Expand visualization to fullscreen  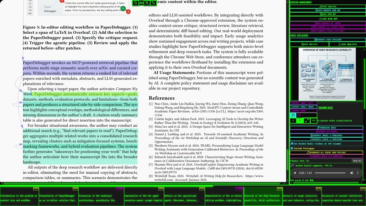coord(307,121)
